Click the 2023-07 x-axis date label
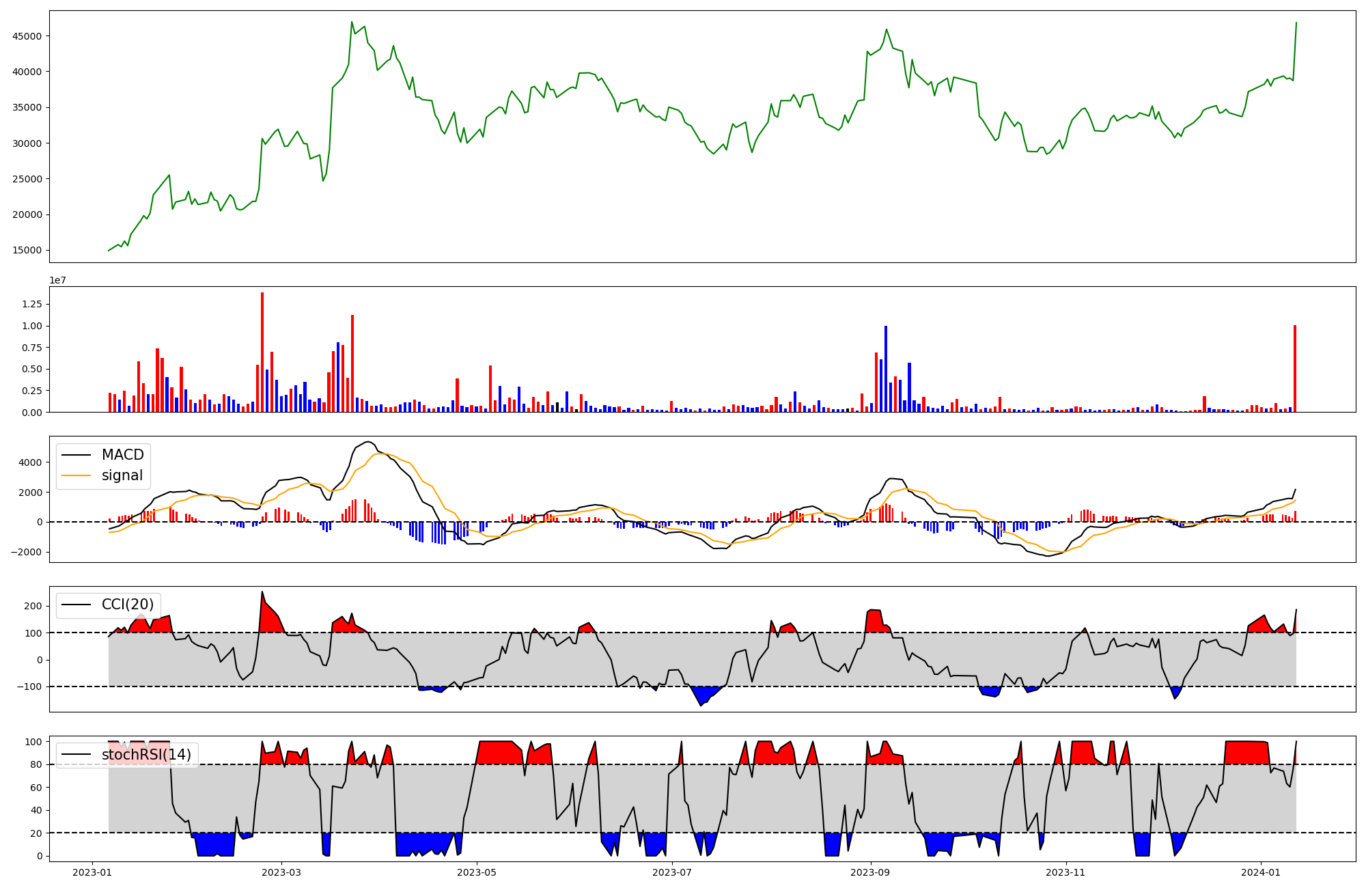 pyautogui.click(x=672, y=872)
